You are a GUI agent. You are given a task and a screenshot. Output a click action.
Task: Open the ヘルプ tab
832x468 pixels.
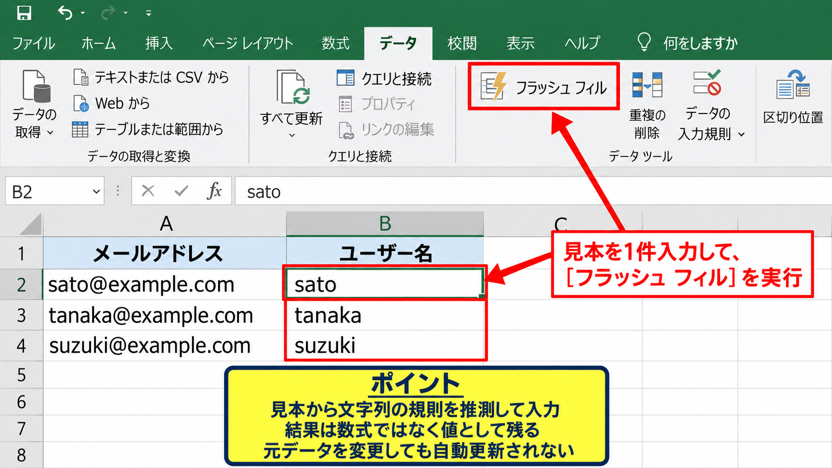(x=582, y=43)
